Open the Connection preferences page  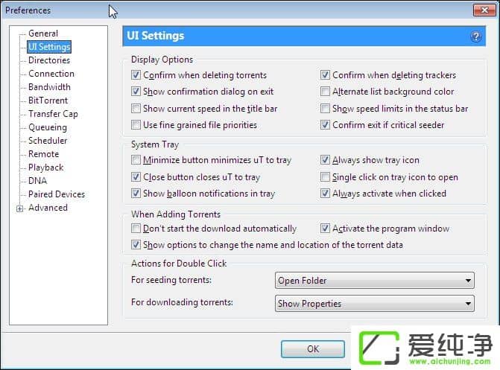pyautogui.click(x=51, y=73)
